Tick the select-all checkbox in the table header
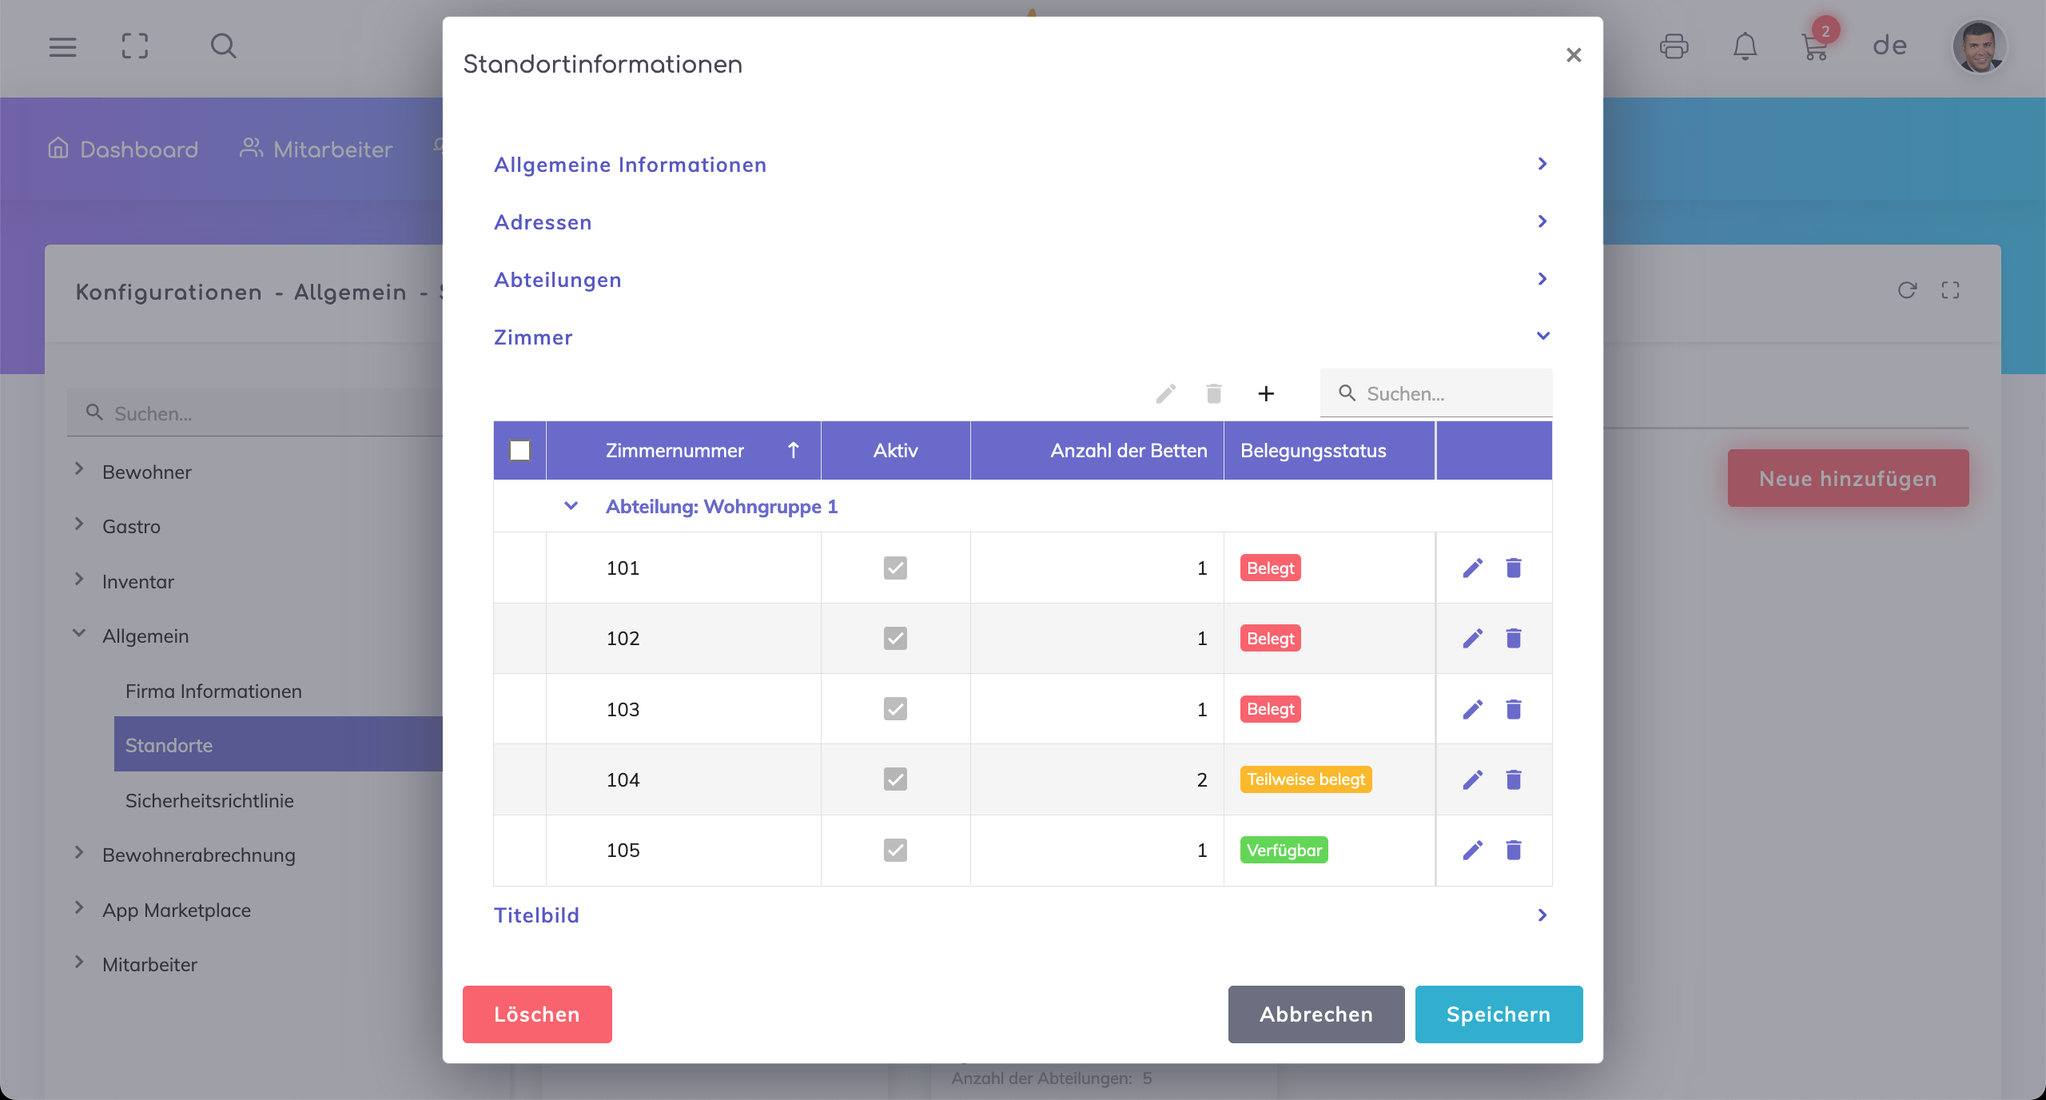This screenshot has width=2046, height=1100. (519, 450)
